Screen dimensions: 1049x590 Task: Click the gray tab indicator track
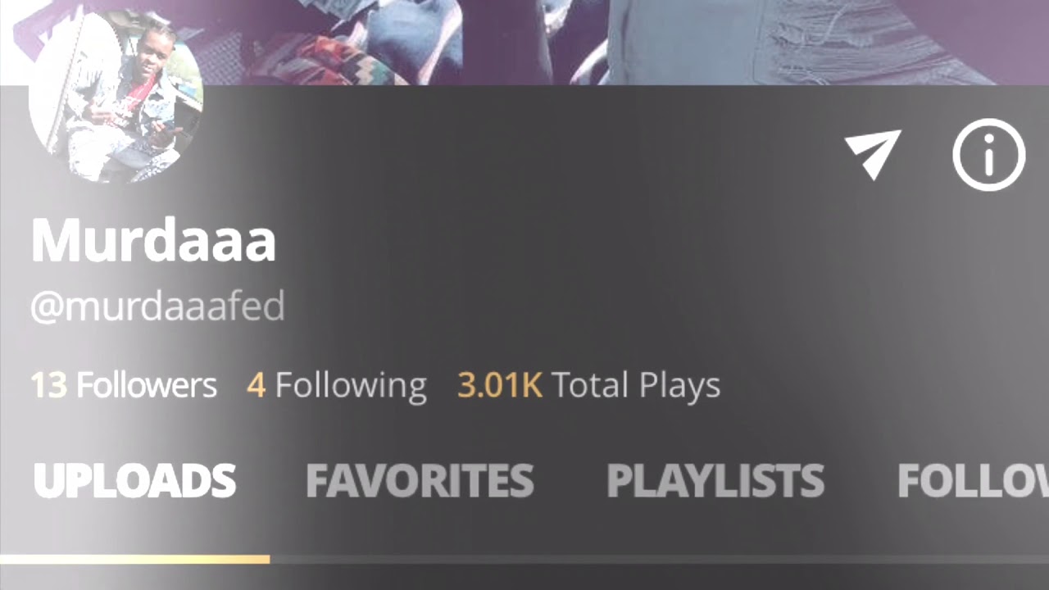(659, 560)
